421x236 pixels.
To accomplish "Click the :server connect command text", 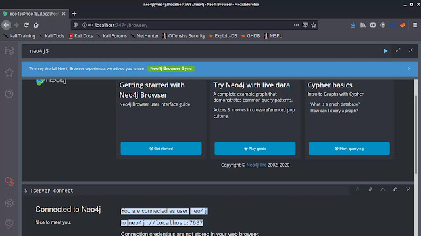I will point(51,191).
